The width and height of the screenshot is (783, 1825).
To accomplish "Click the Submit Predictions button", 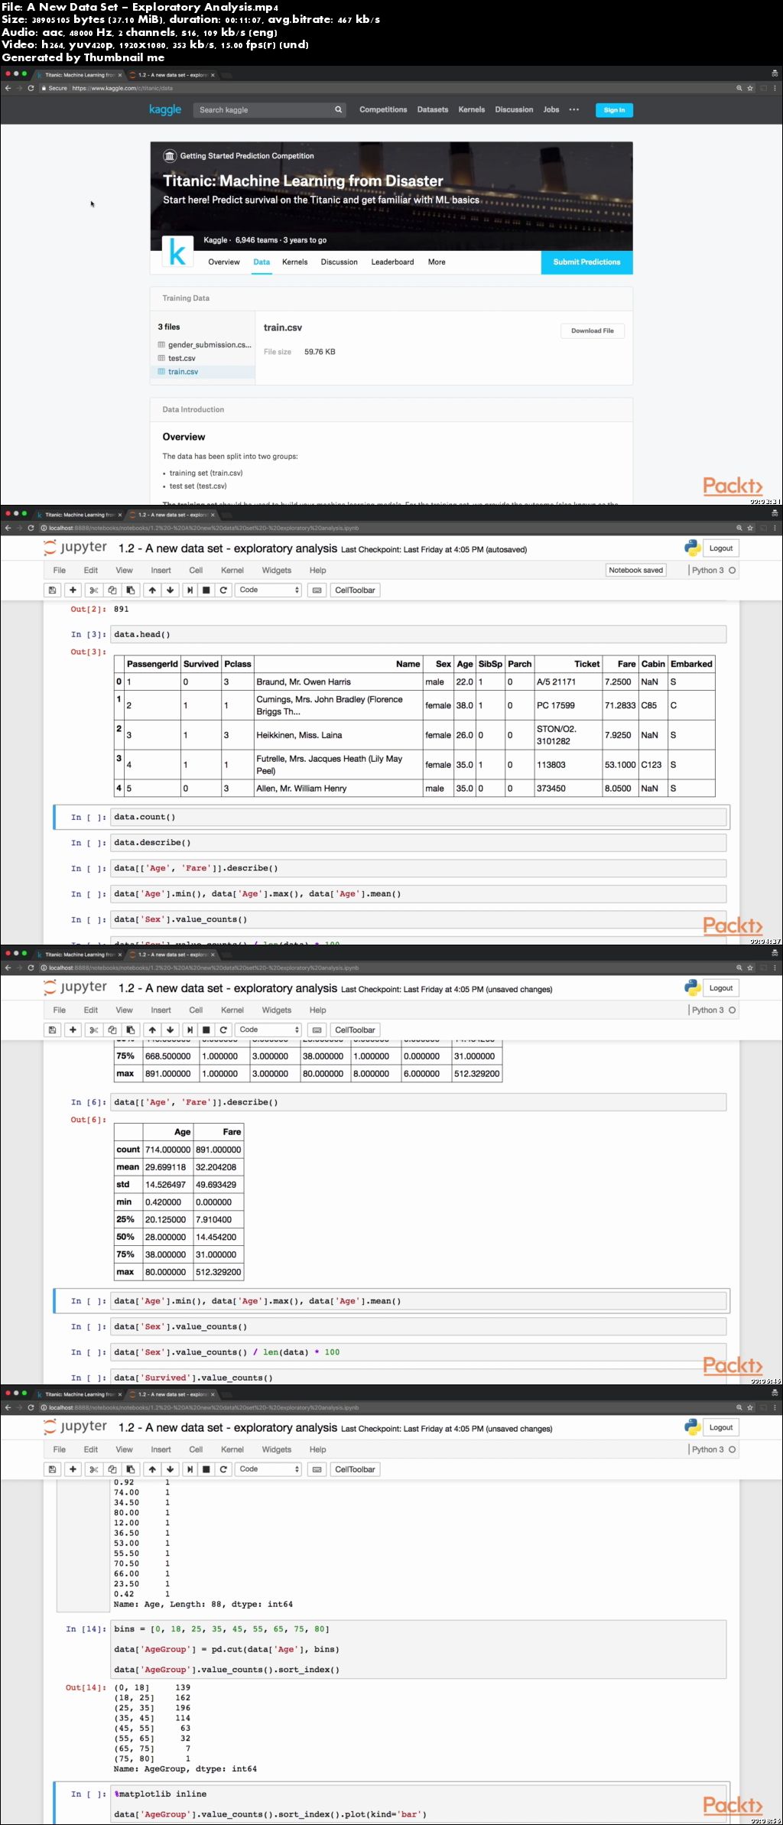I will pos(586,262).
